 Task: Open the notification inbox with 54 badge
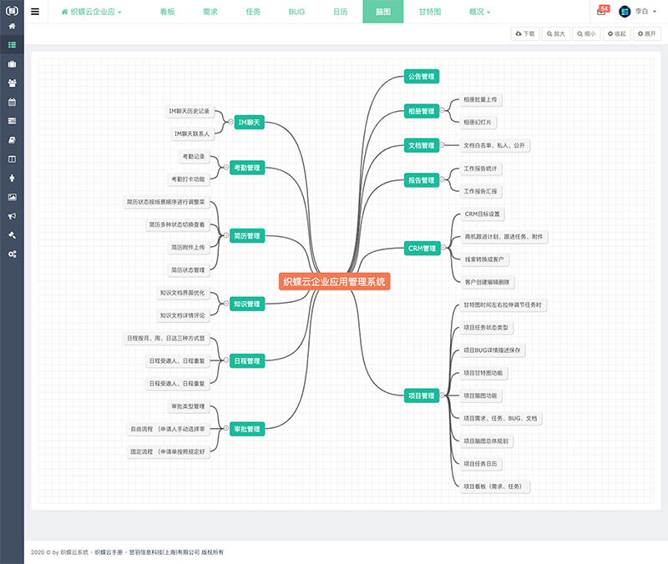pyautogui.click(x=601, y=12)
